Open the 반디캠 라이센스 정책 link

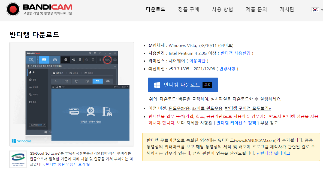pyautogui.click(x=236, y=123)
